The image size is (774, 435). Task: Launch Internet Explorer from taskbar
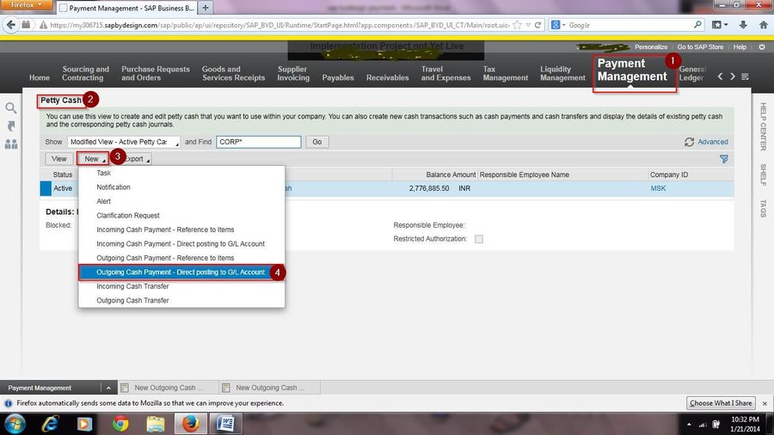pos(50,424)
